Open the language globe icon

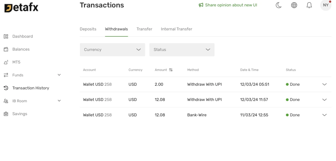[294, 5]
